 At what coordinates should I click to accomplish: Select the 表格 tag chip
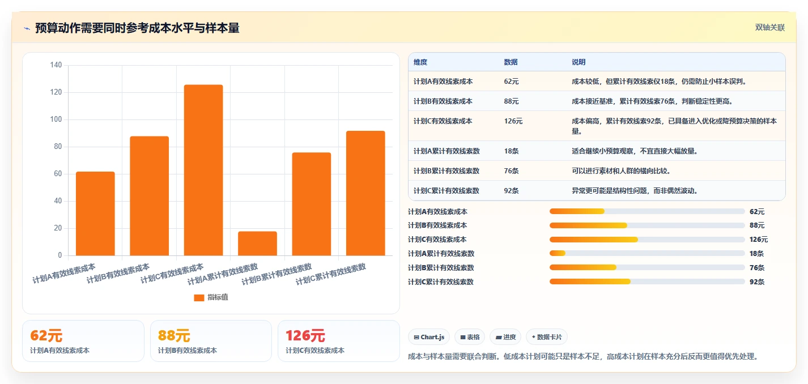point(470,337)
